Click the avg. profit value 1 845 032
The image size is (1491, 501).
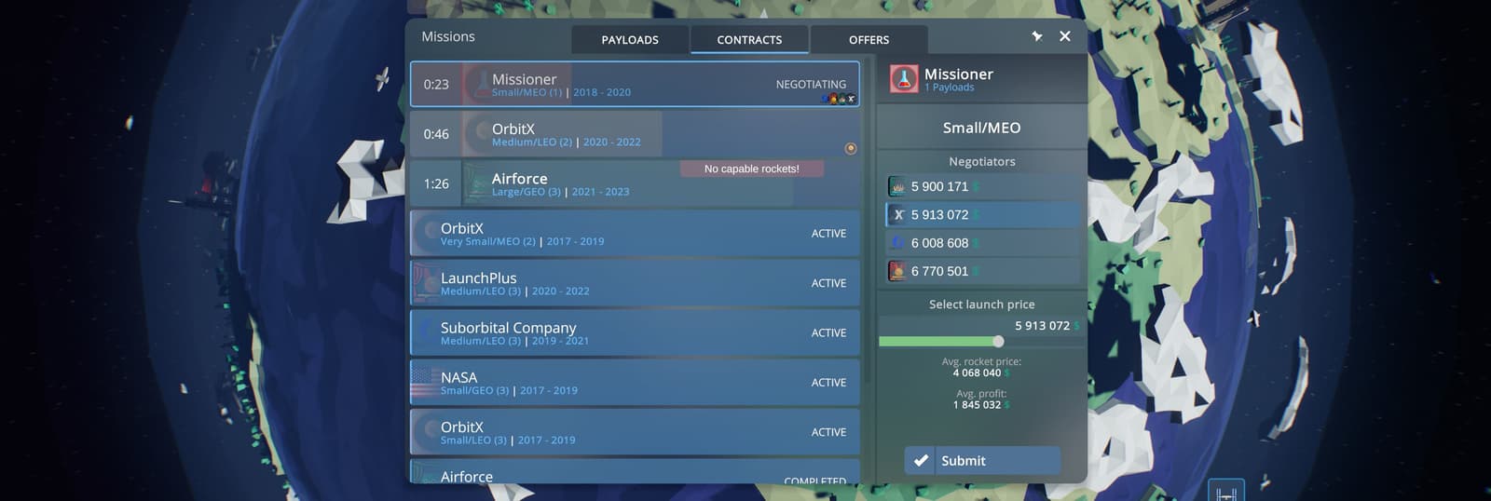click(981, 404)
